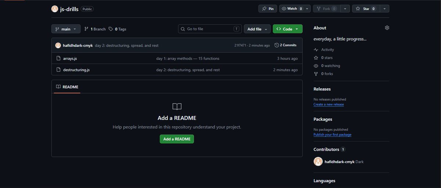Screen dimensions: 441x188
Task: Click the '3 hours ago' timestamp for arrays.js
Action: tap(287, 59)
